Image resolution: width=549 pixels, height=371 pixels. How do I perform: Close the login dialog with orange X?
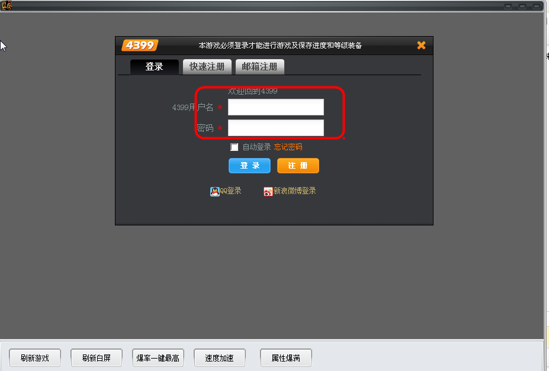tap(421, 45)
